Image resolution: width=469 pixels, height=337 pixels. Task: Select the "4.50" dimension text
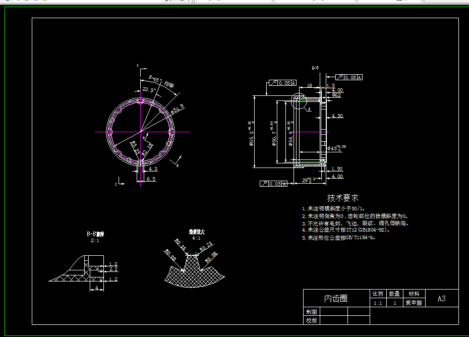[x=337, y=116]
